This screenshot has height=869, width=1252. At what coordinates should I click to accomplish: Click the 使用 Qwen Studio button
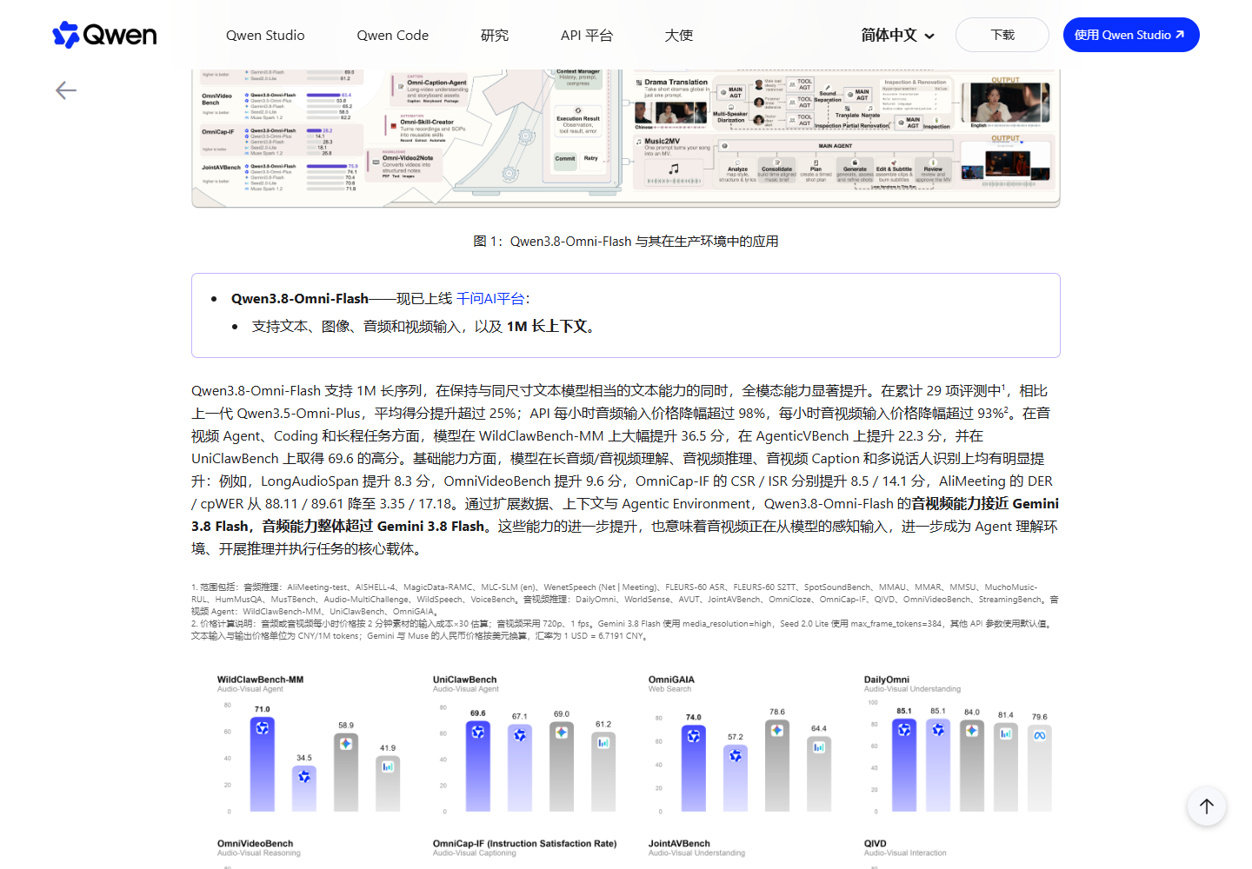coord(1131,35)
